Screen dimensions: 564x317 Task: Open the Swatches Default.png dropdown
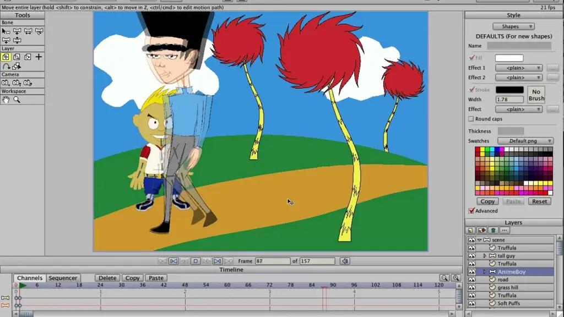[x=525, y=141]
